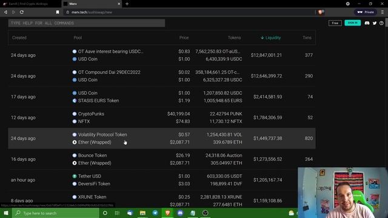Open Cortana circle in taskbar

click(105, 213)
